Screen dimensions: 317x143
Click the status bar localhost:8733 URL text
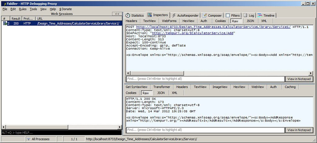[x=141, y=139]
